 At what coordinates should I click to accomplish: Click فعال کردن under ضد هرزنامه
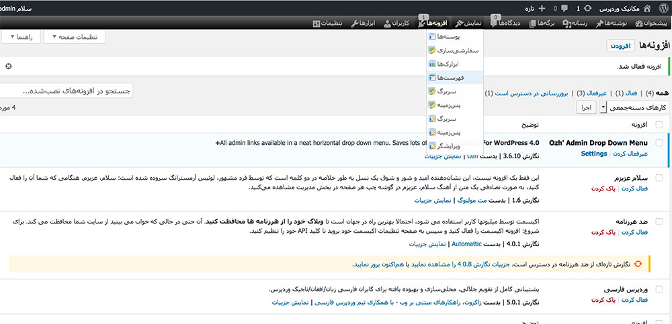(x=636, y=232)
